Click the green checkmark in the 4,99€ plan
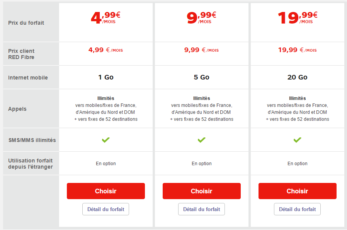The width and height of the screenshot is (347, 230). click(105, 140)
